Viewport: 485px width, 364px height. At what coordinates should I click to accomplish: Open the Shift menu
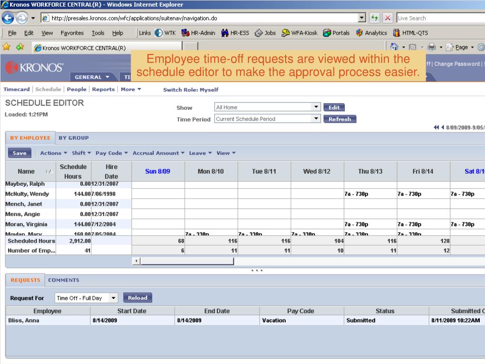pyautogui.click(x=81, y=153)
